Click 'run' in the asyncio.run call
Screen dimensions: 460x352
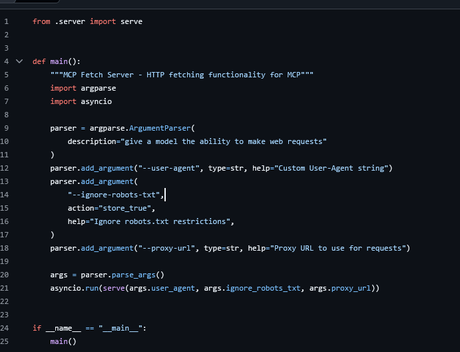[x=92, y=288]
